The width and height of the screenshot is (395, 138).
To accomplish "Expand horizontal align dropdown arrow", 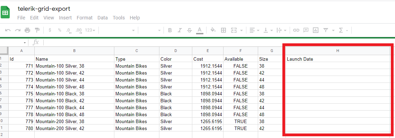I will (x=258, y=31).
